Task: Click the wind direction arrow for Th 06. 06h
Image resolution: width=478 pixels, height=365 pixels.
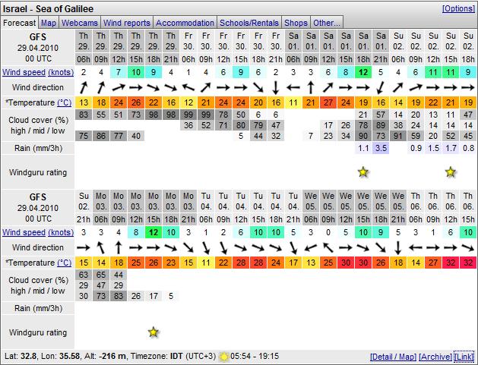Action: (416, 248)
